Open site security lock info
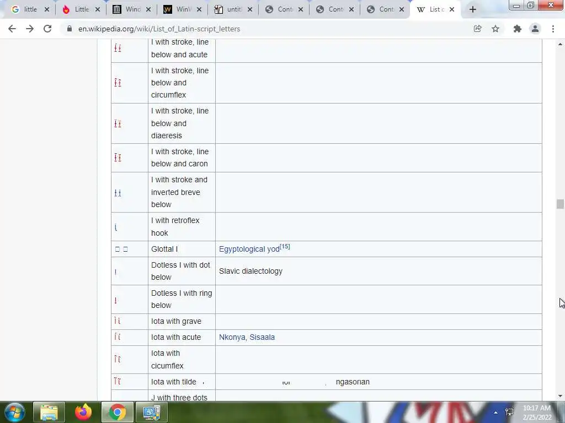565x423 pixels. coord(70,29)
